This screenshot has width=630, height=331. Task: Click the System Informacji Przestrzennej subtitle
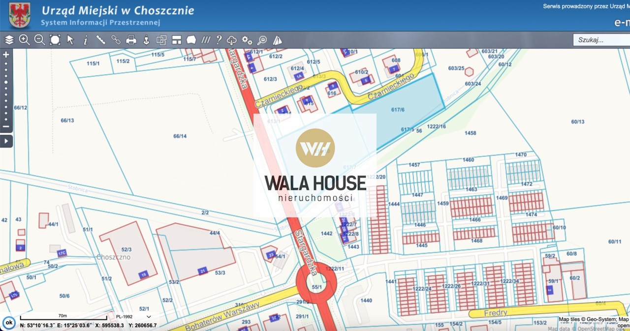click(x=100, y=23)
